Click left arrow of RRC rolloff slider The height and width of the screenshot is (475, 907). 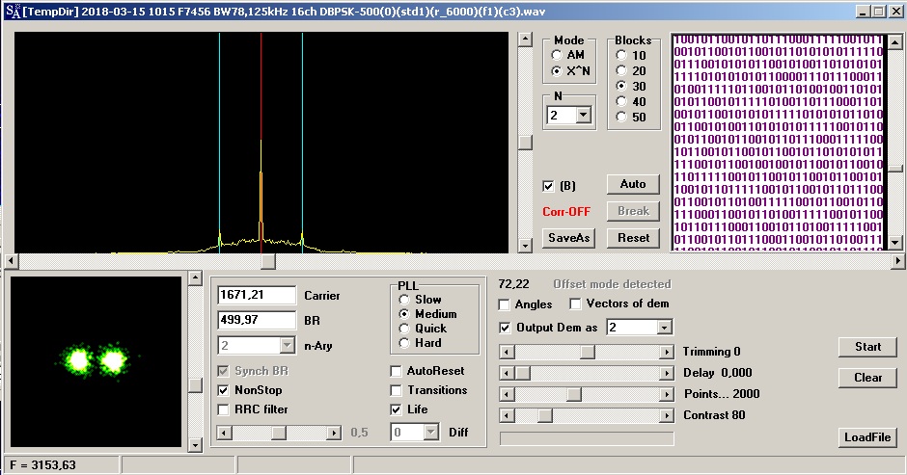pyautogui.click(x=225, y=433)
